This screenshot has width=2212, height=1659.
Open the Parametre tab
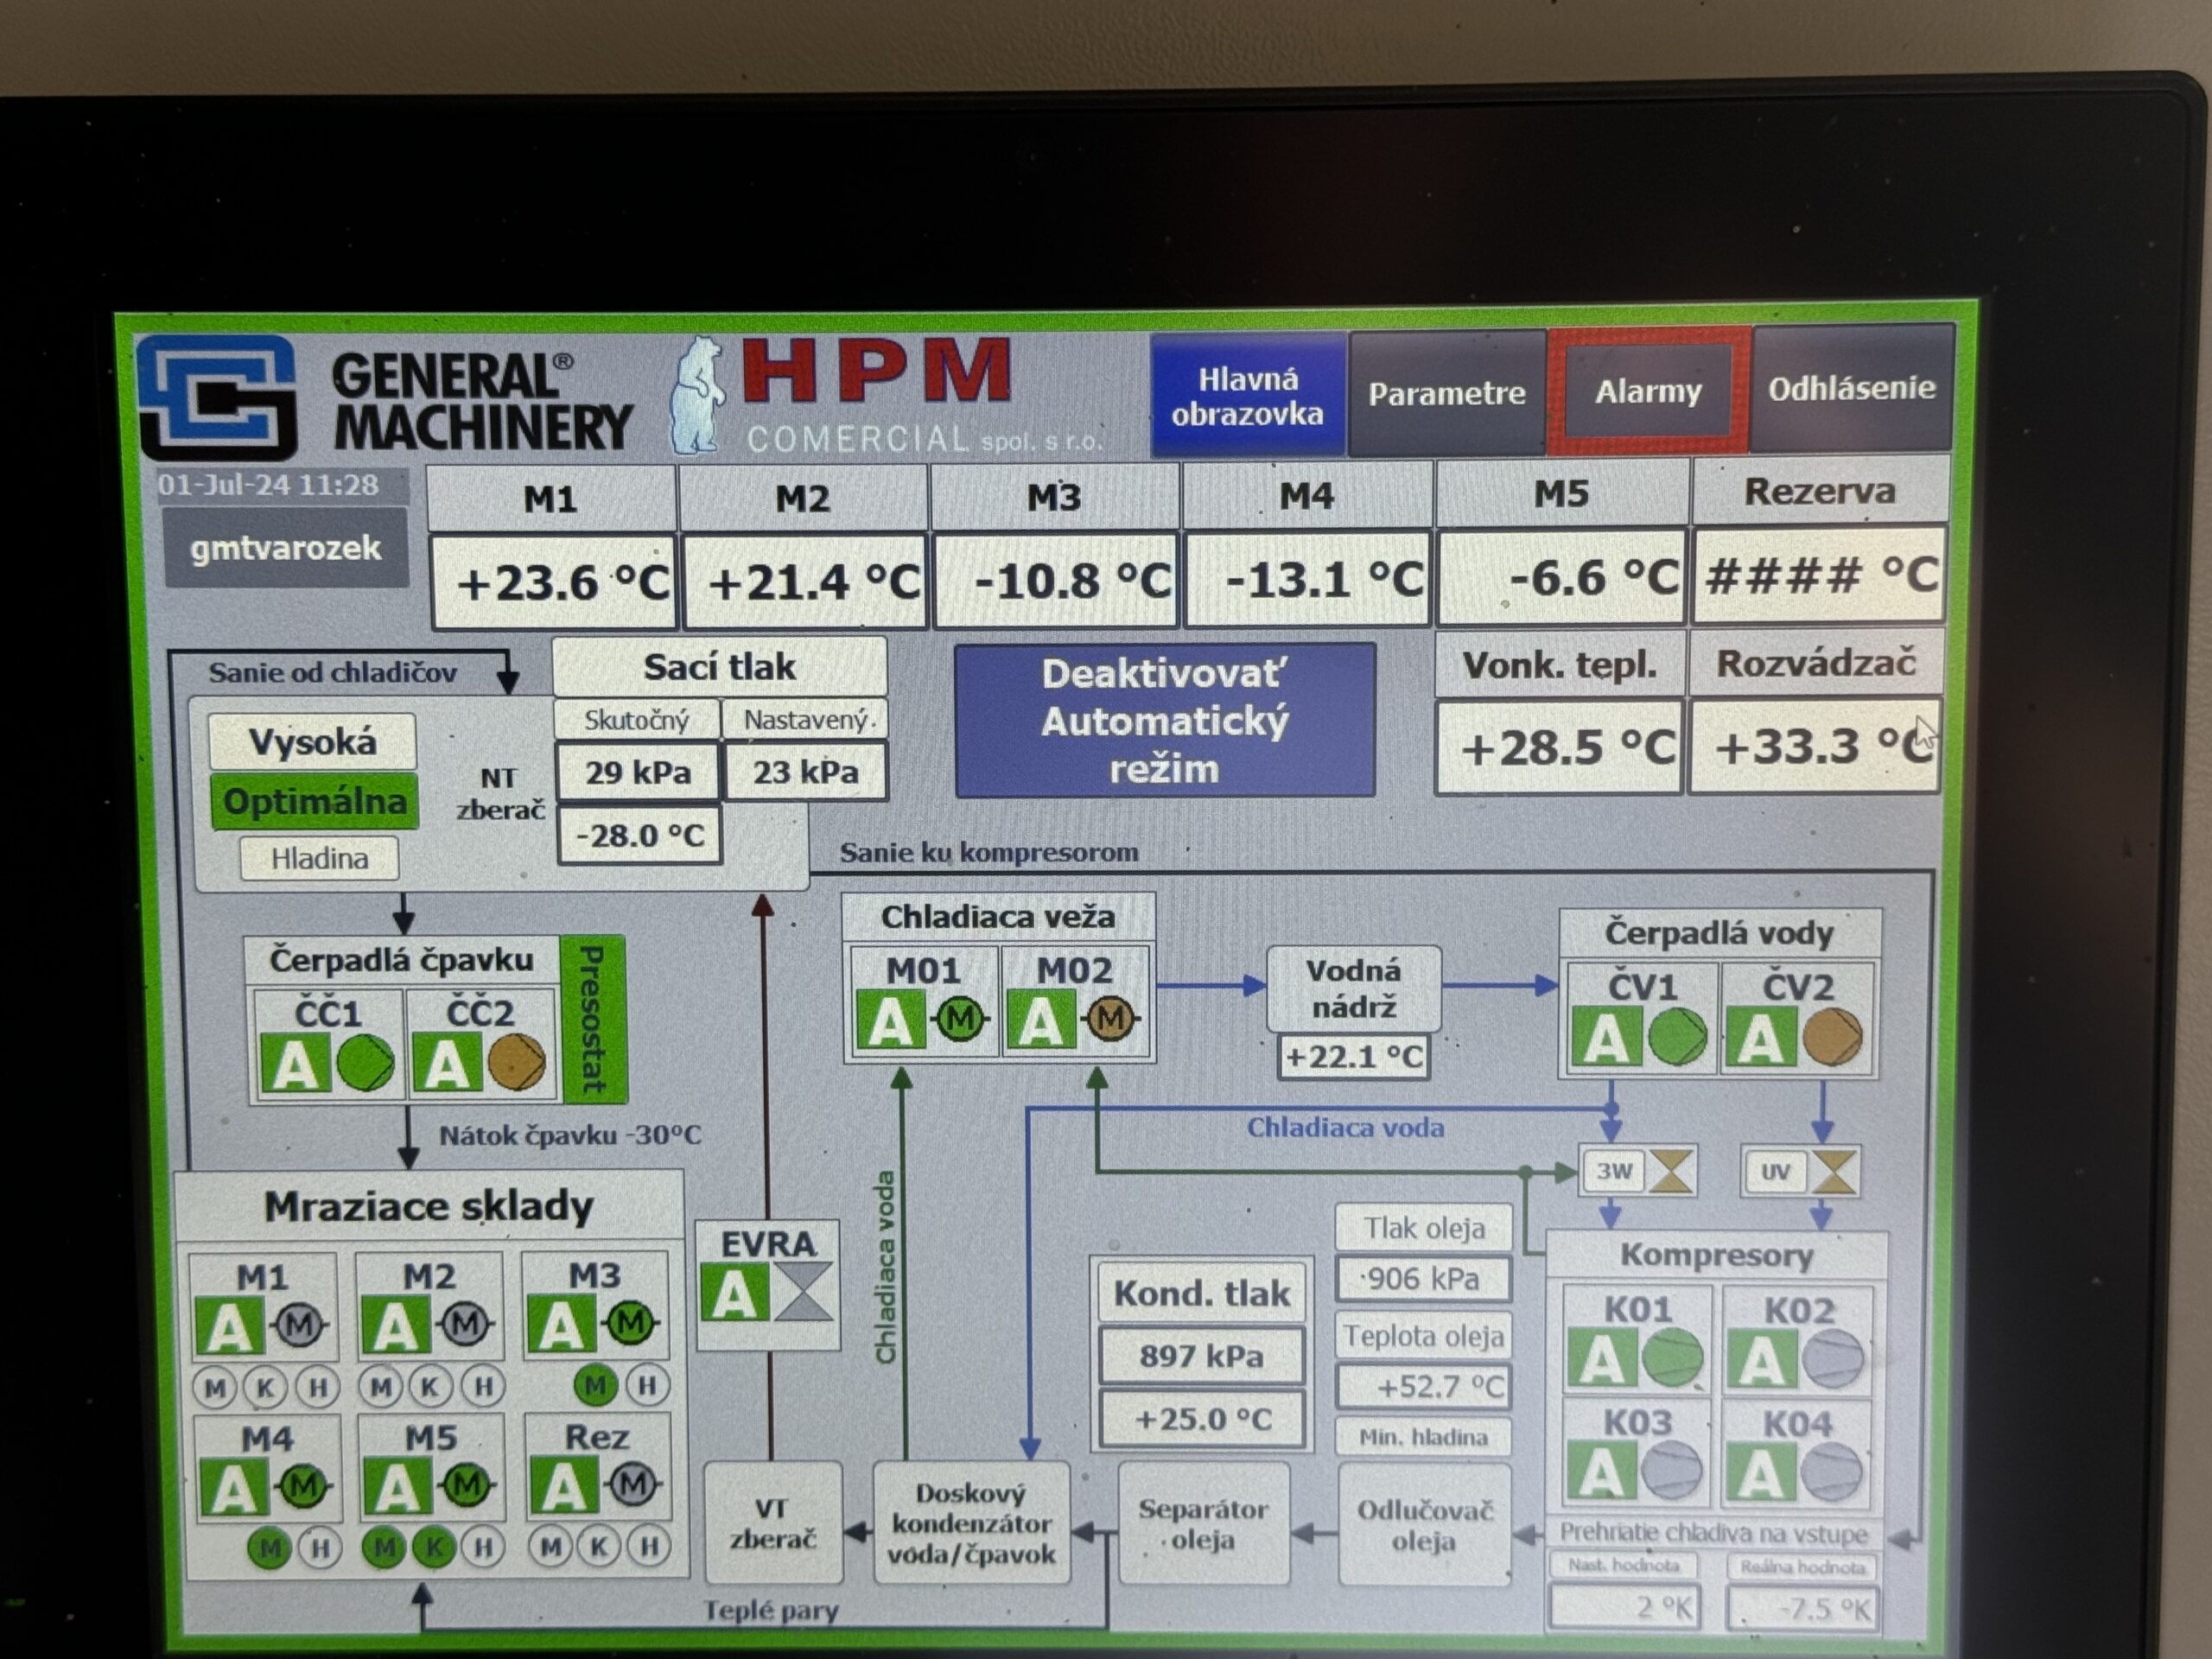click(x=1446, y=393)
